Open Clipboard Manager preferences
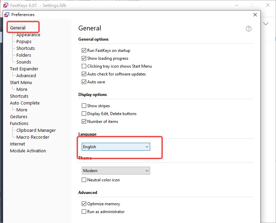276x223 pixels. [36, 130]
